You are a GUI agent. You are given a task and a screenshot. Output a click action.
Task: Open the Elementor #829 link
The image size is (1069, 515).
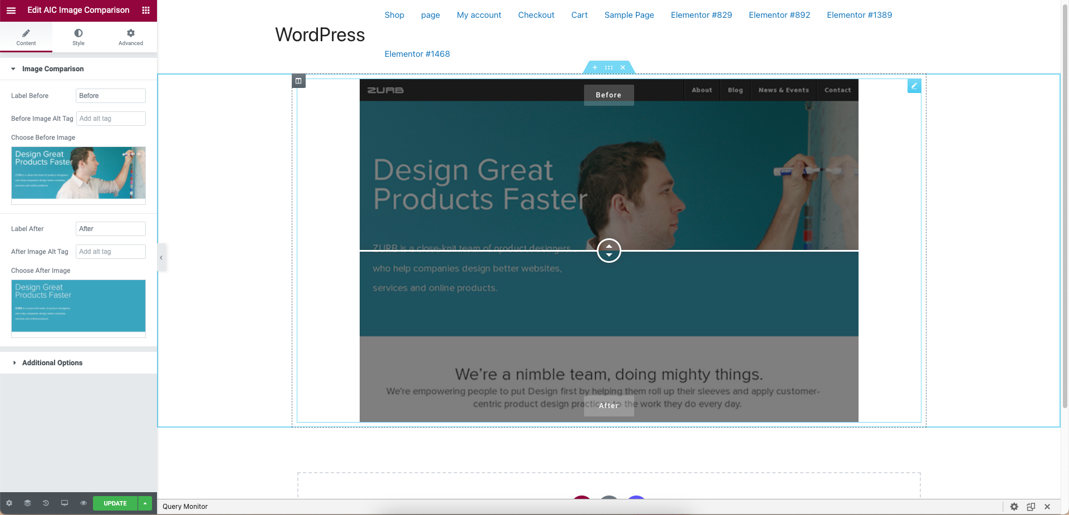point(702,15)
